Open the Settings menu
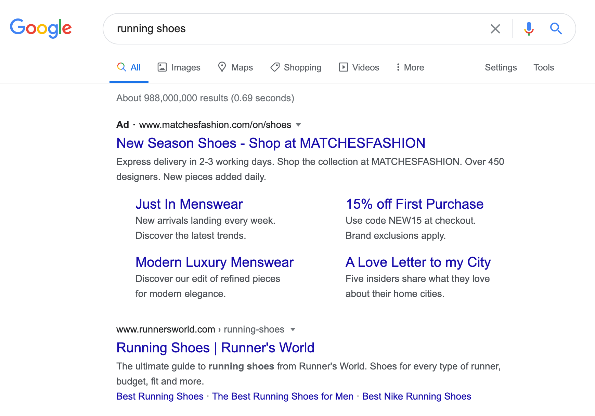This screenshot has width=595, height=416. pos(501,67)
